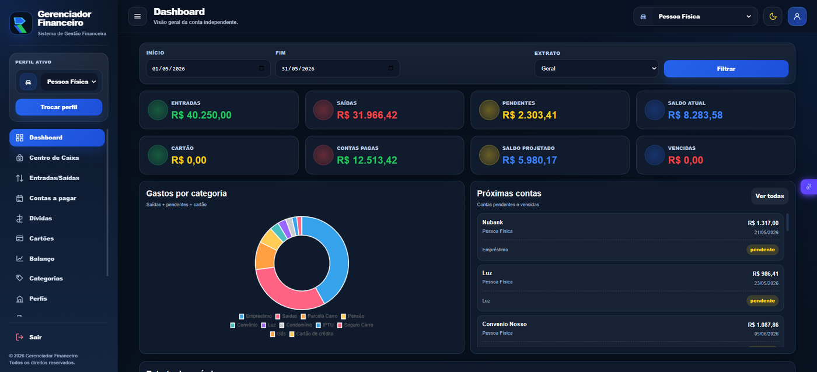Click the Gás legend color swatch
This screenshot has height=372, width=817.
pyautogui.click(x=273, y=334)
